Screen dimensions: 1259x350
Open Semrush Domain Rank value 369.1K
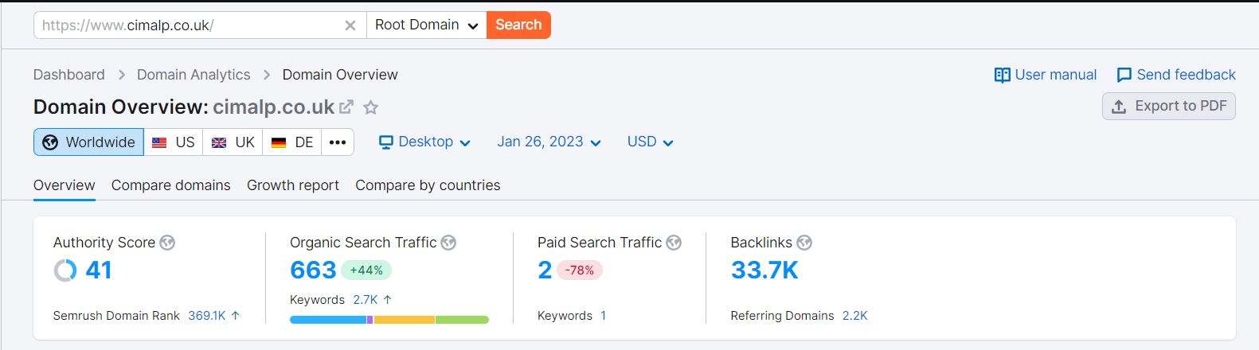207,316
